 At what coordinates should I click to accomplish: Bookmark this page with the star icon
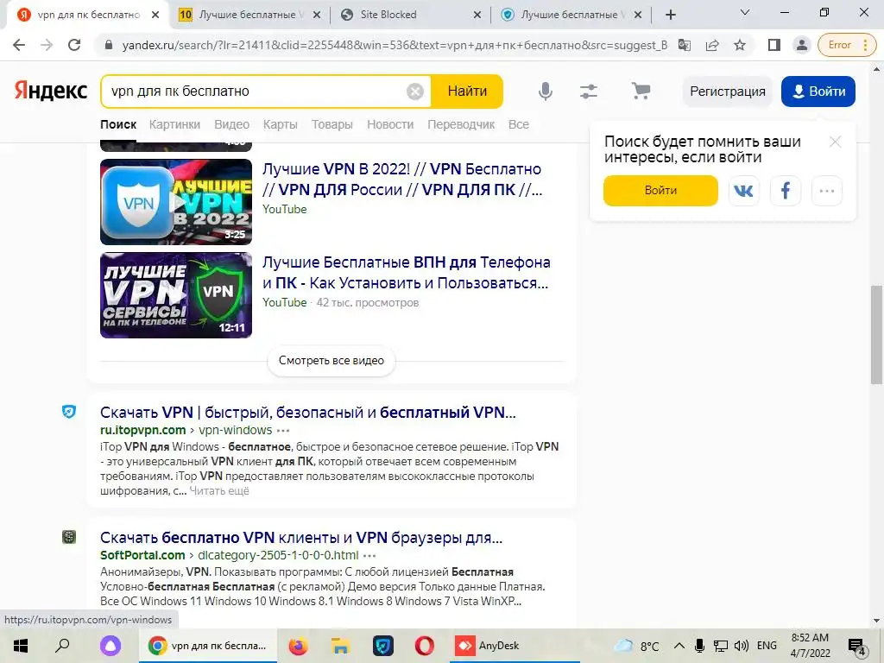[x=740, y=45]
